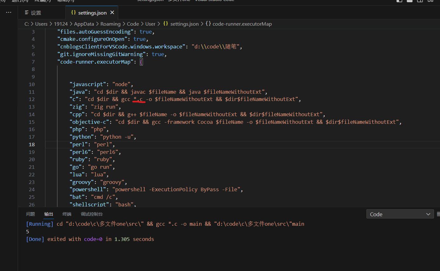Click the [Done] label in output
The height and width of the screenshot is (271, 440).
(35, 239)
